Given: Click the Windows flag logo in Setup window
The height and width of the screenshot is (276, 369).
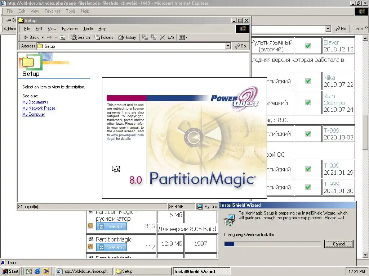Looking at the screenshot, I should [243, 29].
